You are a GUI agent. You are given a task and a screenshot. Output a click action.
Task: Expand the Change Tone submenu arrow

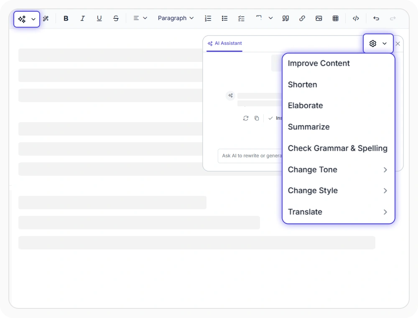point(385,170)
